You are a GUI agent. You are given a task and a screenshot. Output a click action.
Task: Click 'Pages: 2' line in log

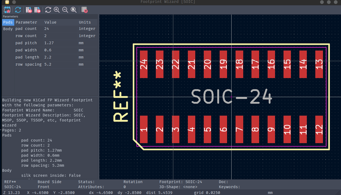(11, 130)
